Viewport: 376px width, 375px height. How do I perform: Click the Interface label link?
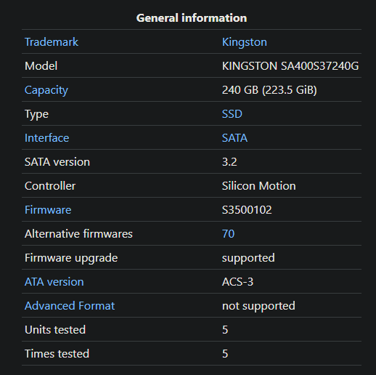[46, 138]
